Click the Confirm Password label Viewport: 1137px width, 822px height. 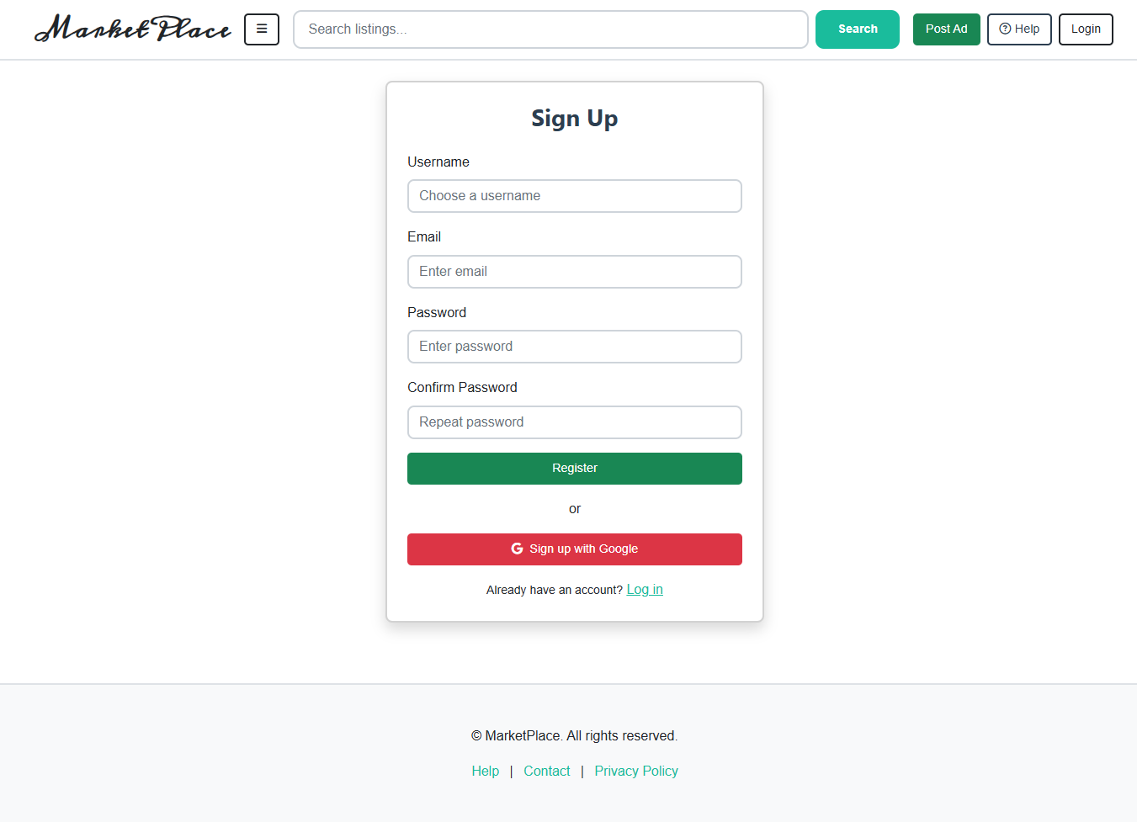462,387
